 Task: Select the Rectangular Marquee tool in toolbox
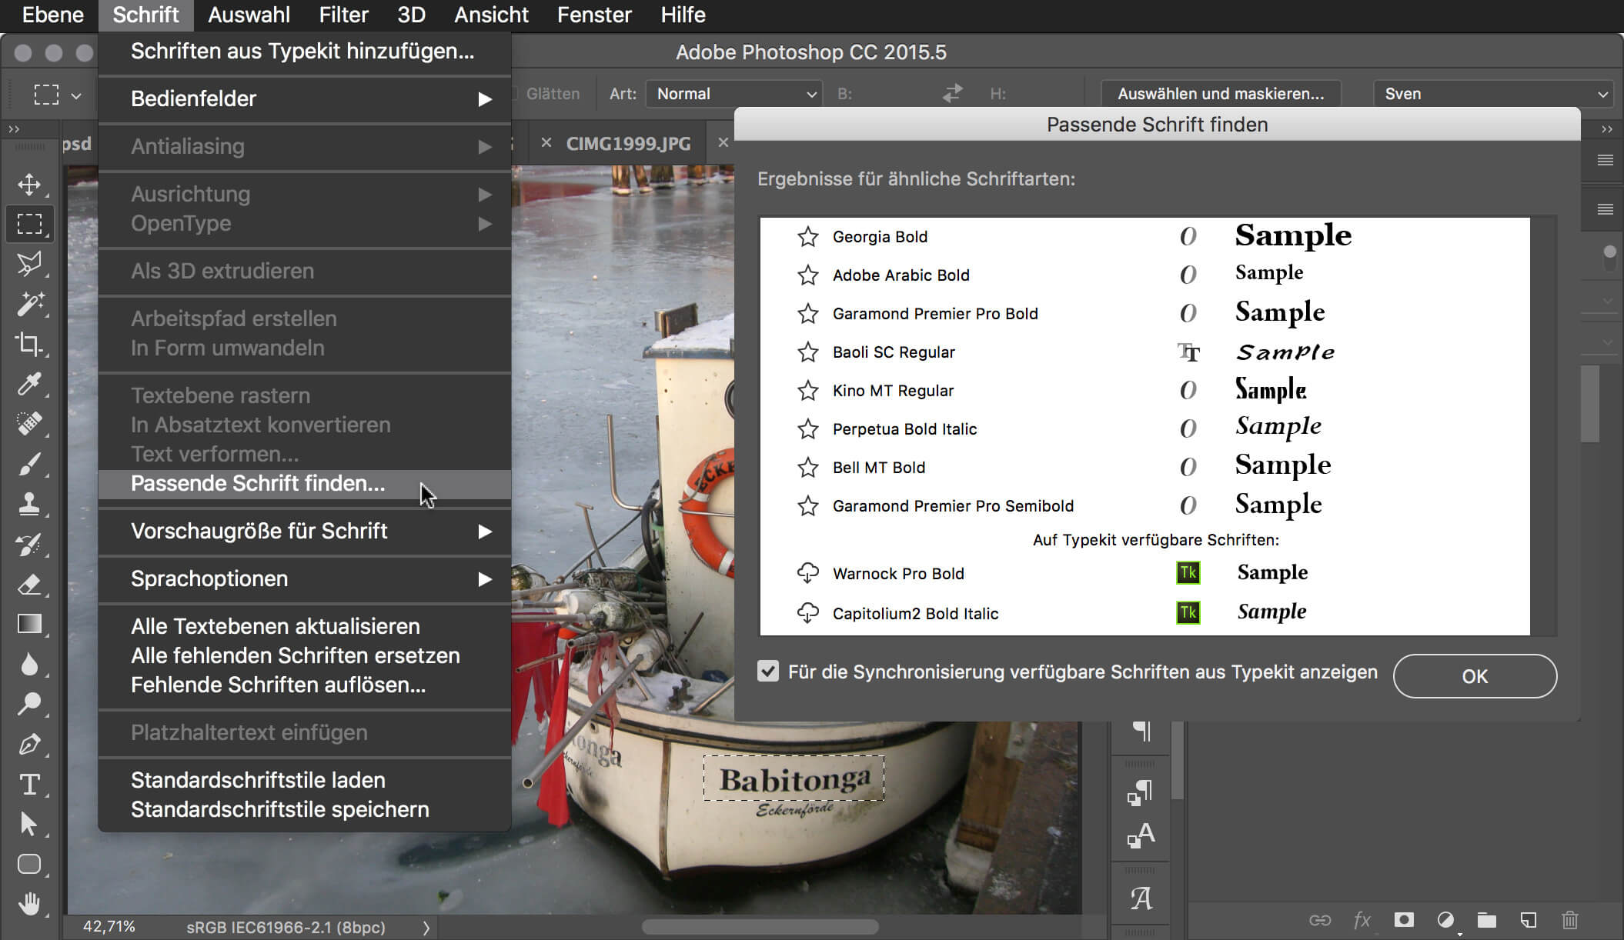[x=29, y=224]
